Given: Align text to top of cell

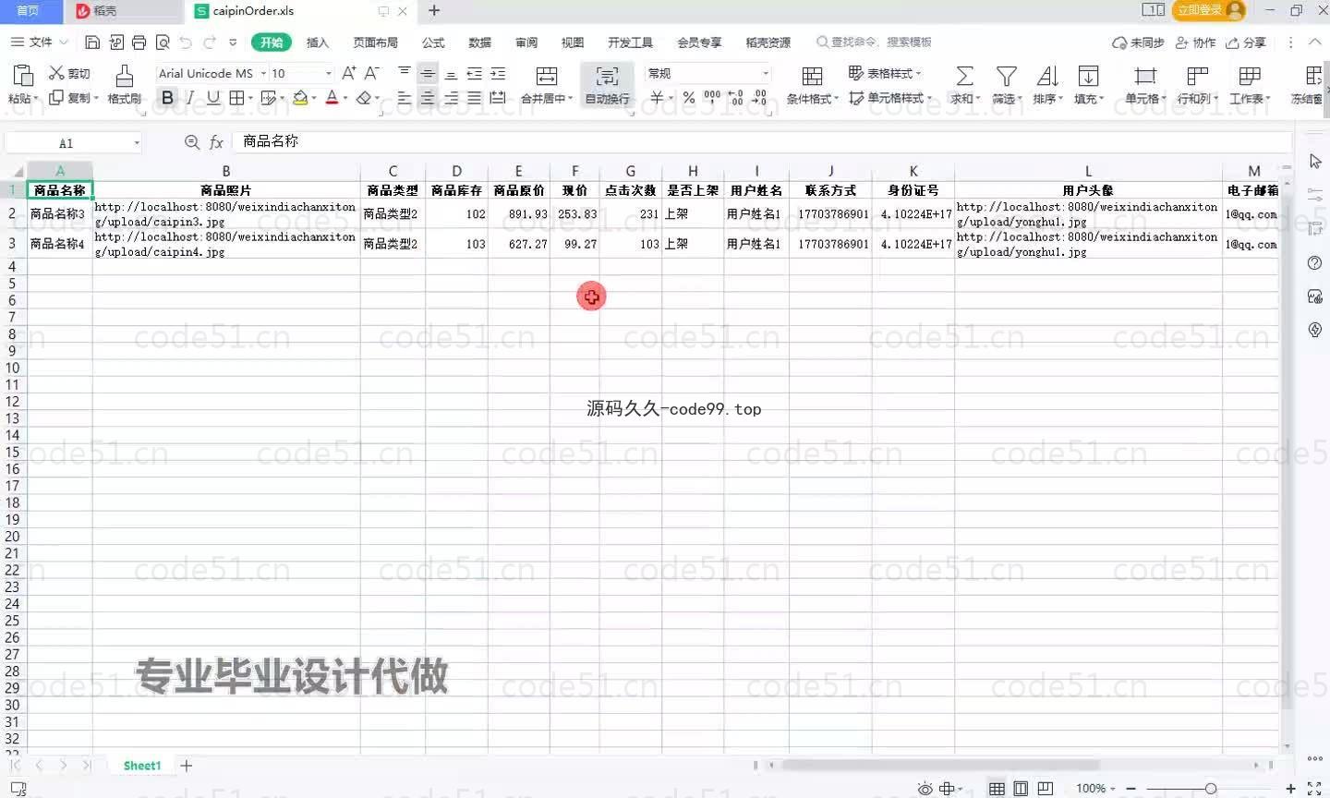Looking at the screenshot, I should click(x=405, y=73).
